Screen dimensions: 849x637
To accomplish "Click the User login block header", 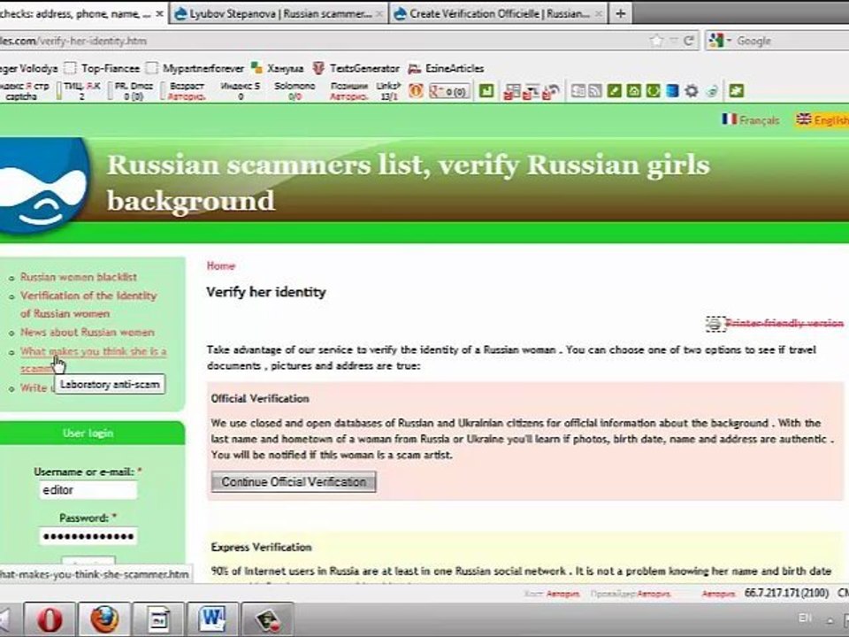I will [88, 433].
